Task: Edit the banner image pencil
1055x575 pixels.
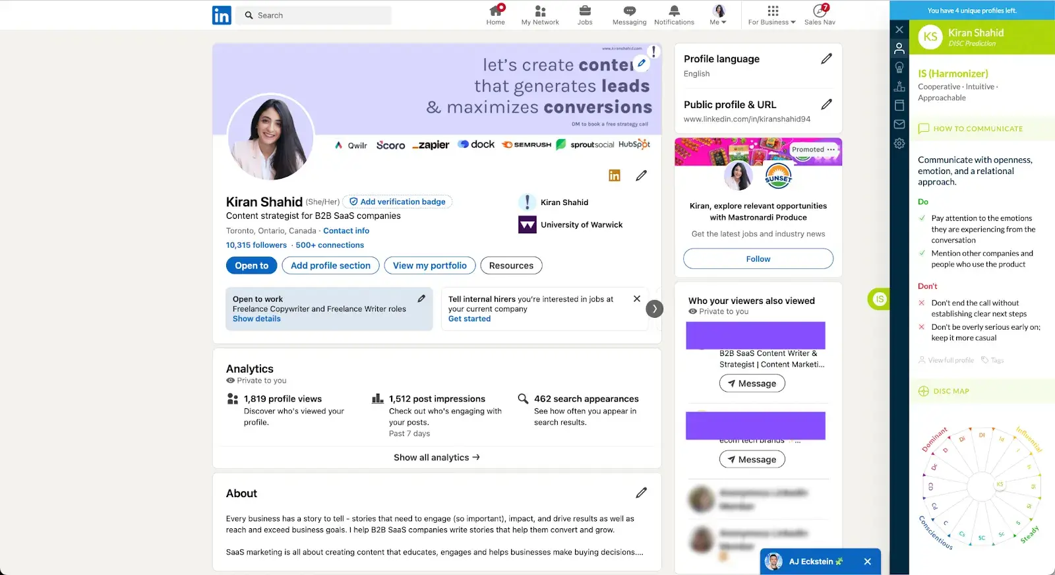Action: click(x=642, y=63)
